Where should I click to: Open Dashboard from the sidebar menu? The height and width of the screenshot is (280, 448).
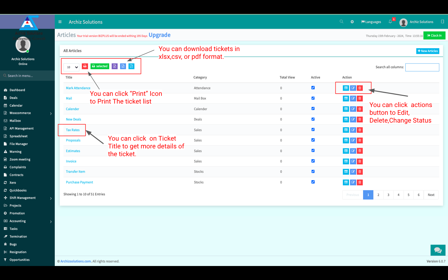coord(17,90)
